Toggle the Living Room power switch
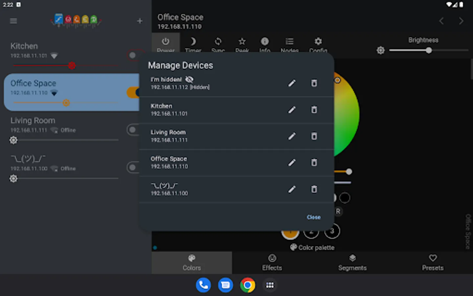 (133, 130)
